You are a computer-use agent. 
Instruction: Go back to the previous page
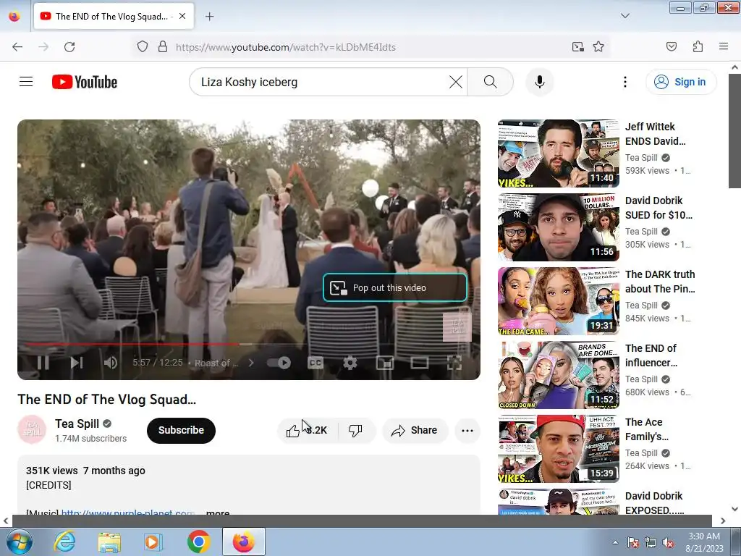coord(17,46)
